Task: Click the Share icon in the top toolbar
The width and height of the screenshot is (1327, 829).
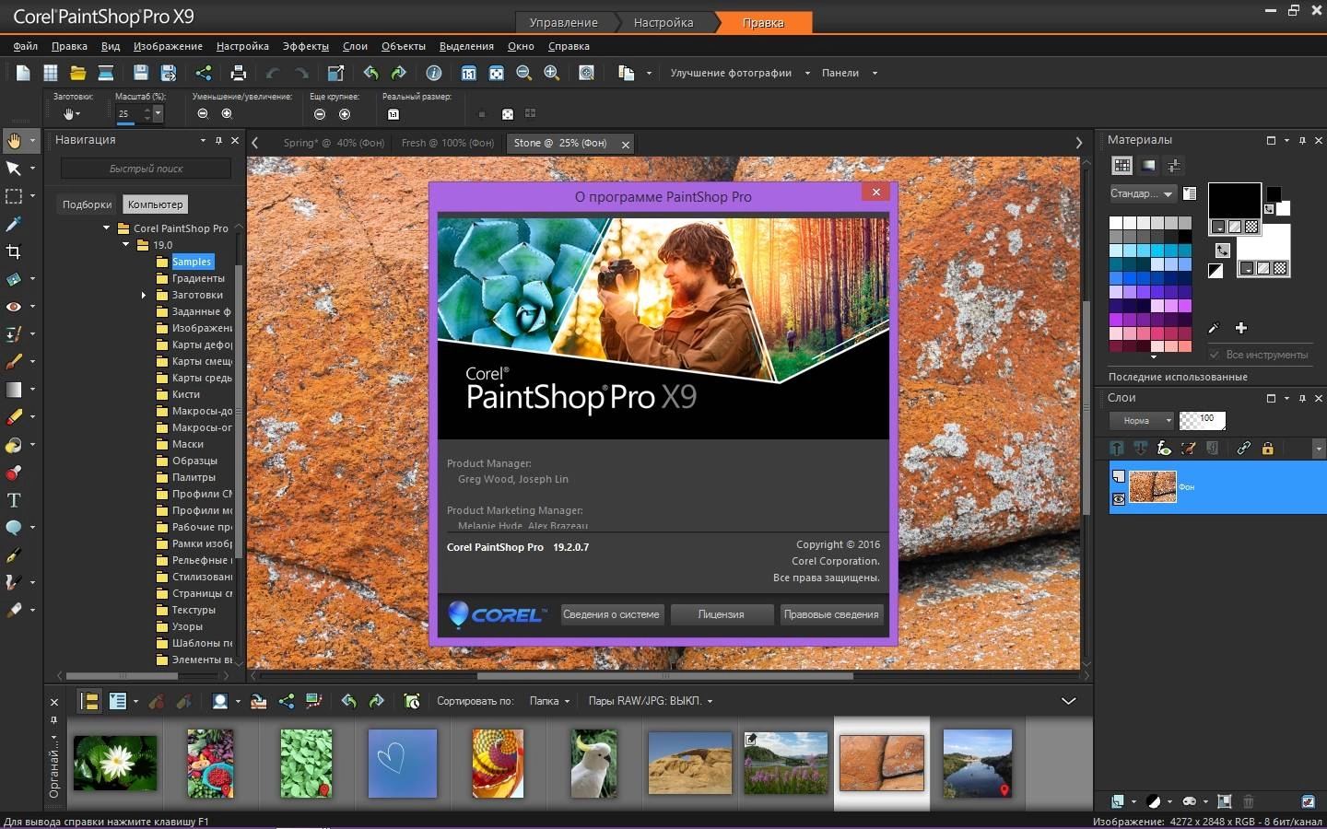Action: click(x=204, y=73)
